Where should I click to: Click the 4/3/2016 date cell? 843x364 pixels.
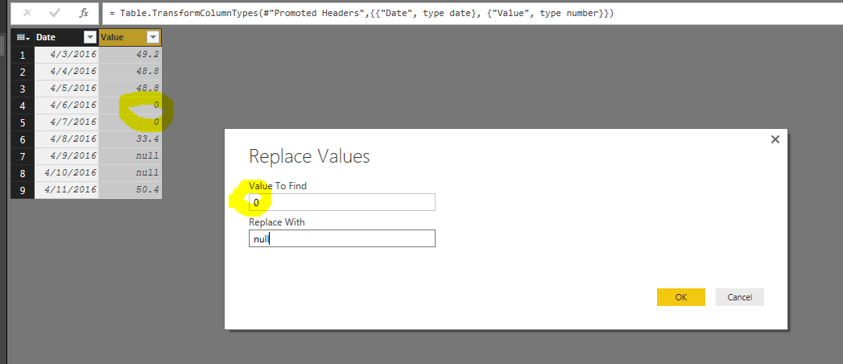[x=66, y=55]
